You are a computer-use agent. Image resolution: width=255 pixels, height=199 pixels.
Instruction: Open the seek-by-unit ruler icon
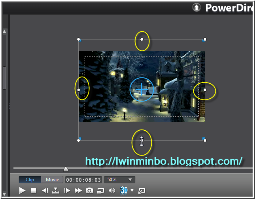pos(56,191)
